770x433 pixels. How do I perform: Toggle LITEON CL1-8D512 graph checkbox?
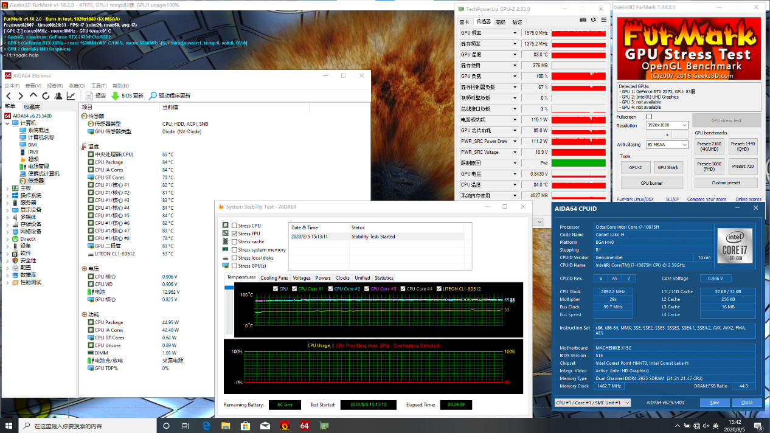pyautogui.click(x=440, y=289)
